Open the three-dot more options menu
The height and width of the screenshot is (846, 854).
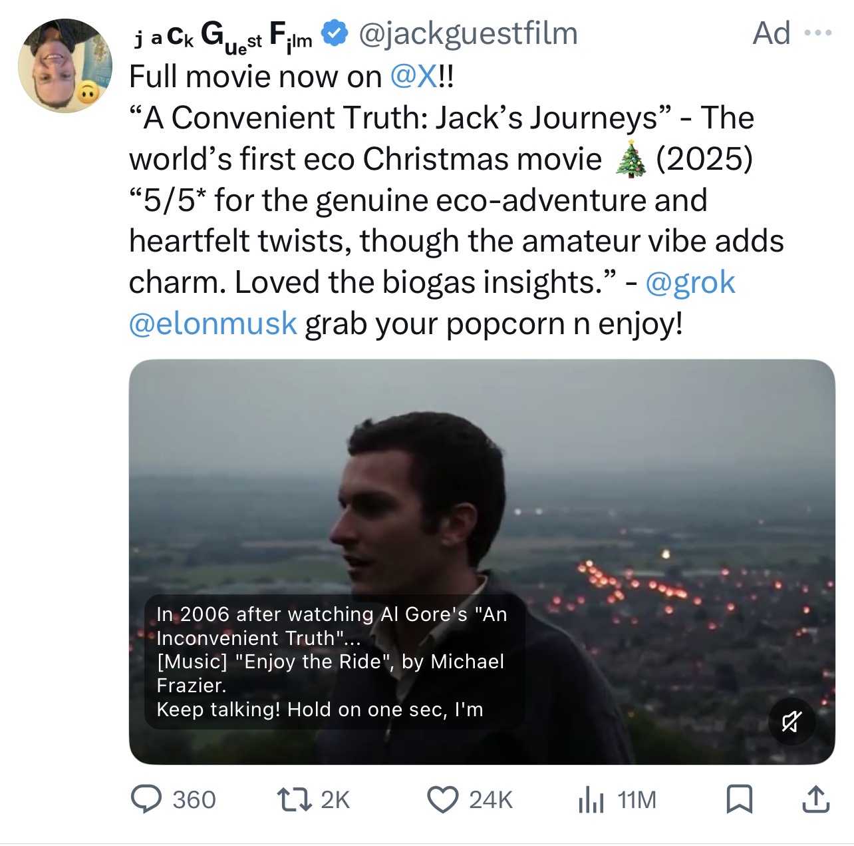pos(818,33)
